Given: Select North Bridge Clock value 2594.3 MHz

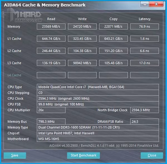Looking at the screenshot, I should (x=144, y=110).
